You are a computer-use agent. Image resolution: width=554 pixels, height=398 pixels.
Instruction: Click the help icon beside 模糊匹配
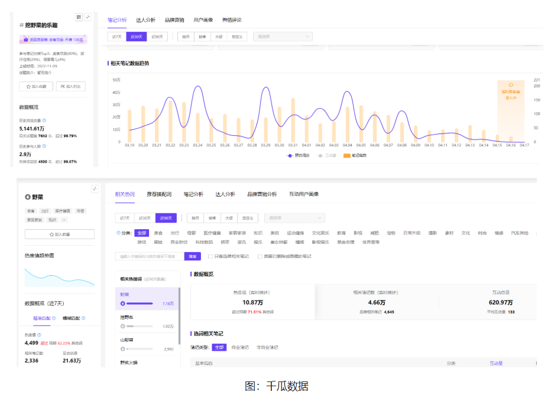coord(83,318)
